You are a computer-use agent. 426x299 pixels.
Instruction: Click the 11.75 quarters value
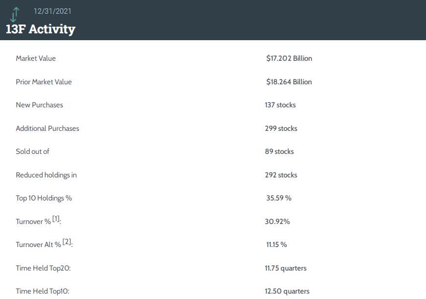(x=286, y=268)
